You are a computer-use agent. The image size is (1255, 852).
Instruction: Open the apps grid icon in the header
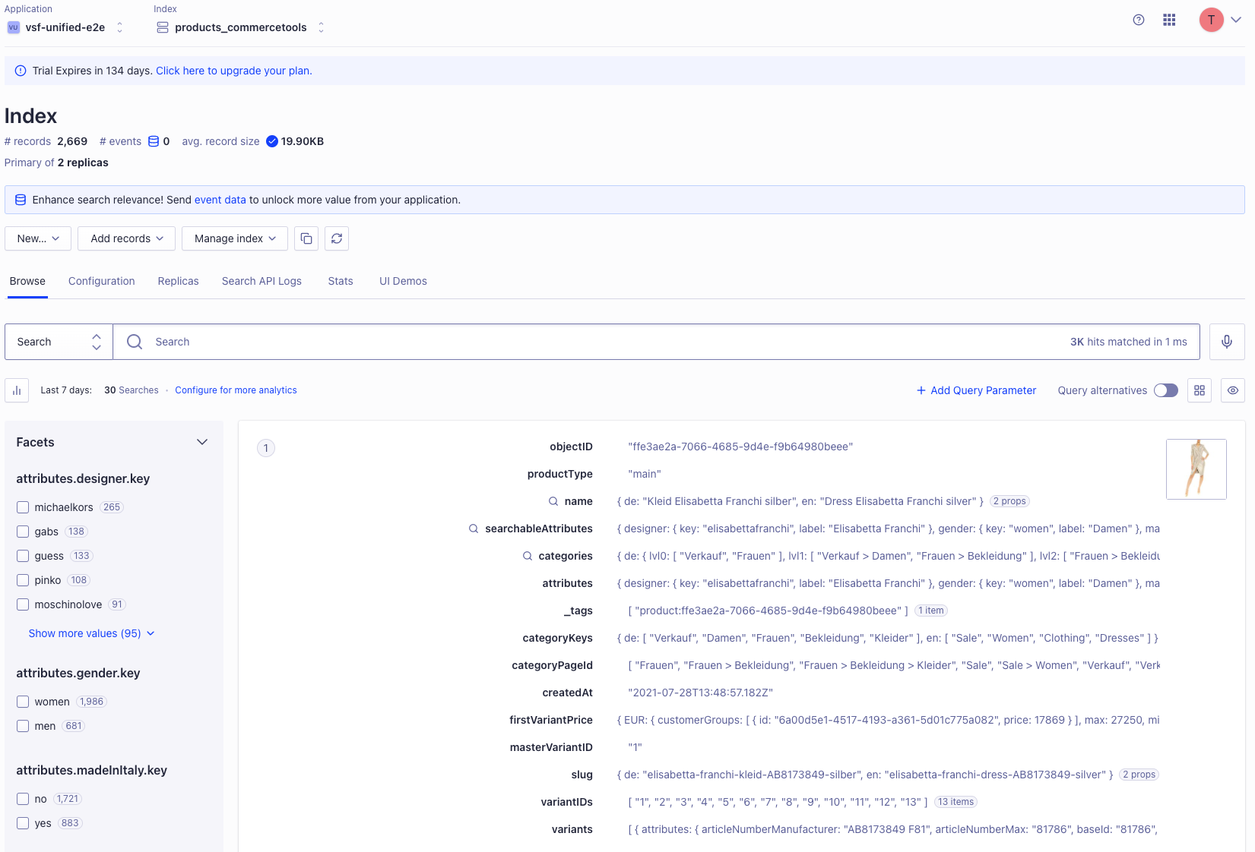click(1169, 20)
